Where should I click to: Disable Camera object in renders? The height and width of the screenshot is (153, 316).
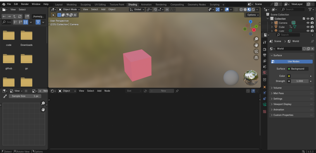[312, 23]
